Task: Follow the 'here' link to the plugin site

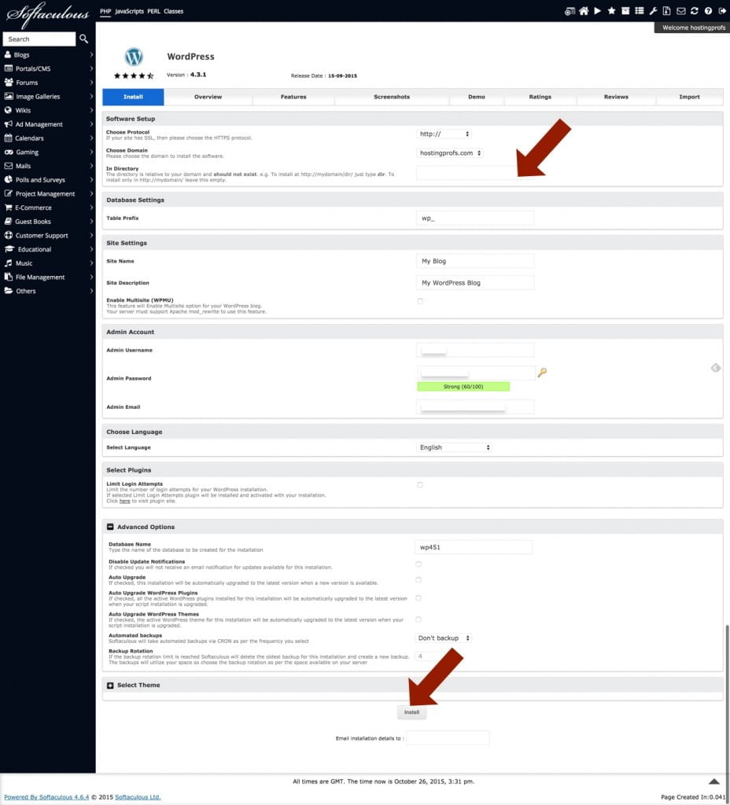Action: click(125, 501)
